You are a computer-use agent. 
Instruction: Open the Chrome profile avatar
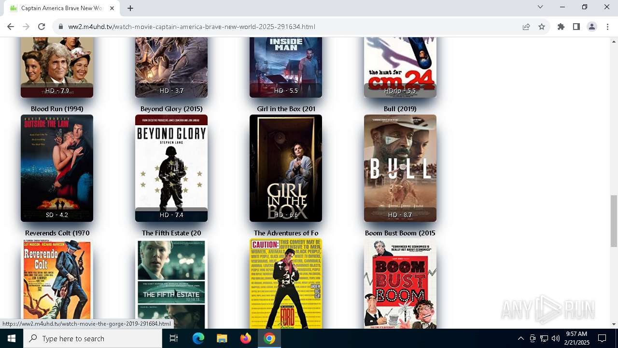(x=592, y=27)
